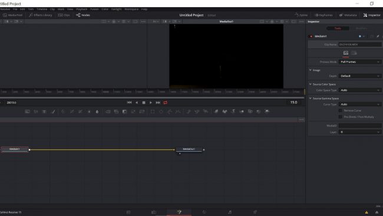Image resolution: width=383 pixels, height=216 pixels.
Task: Collapse the Source Color Space section
Action: [x=311, y=84]
